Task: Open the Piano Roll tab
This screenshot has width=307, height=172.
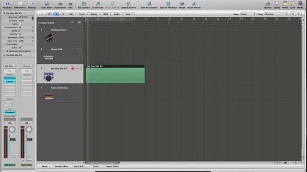Action: click(x=79, y=166)
